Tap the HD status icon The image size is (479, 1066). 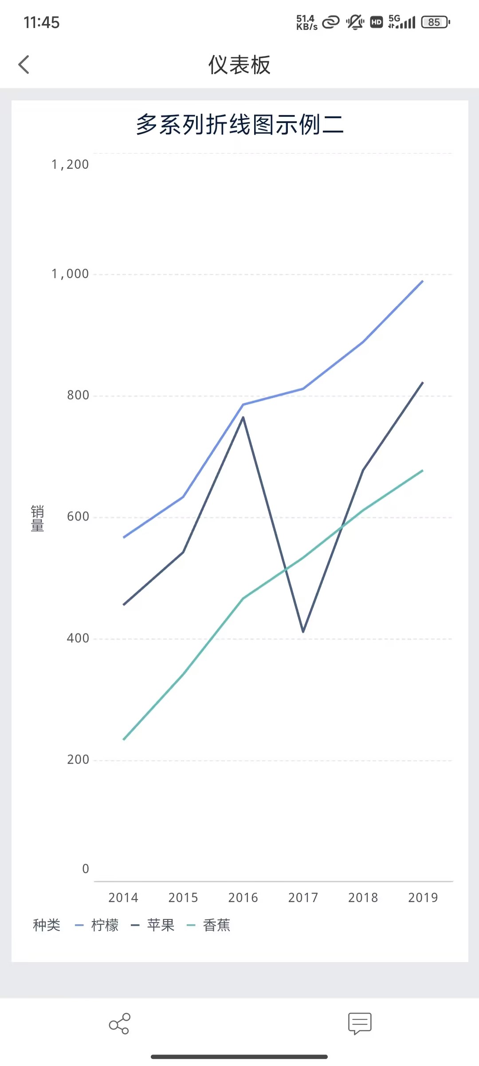click(x=377, y=22)
